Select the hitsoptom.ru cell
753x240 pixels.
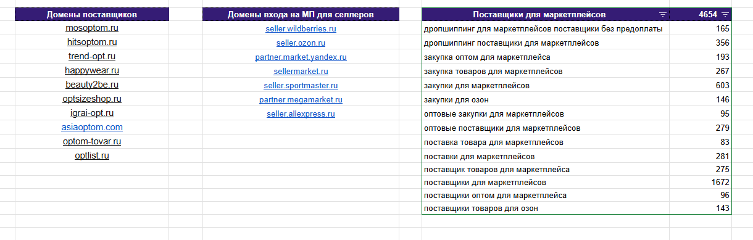[92, 43]
